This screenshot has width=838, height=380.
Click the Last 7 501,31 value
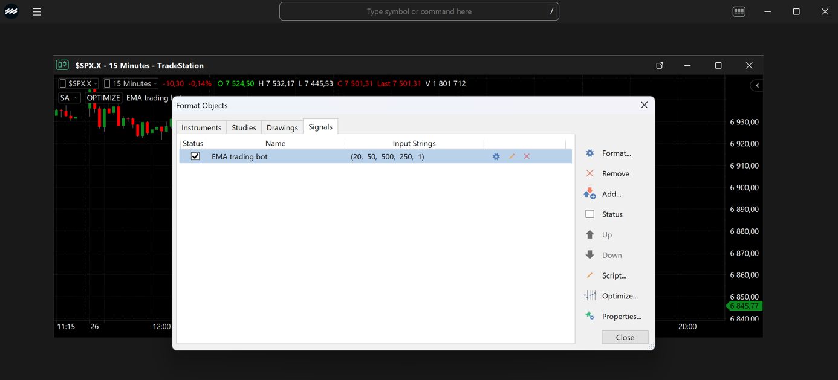[399, 83]
